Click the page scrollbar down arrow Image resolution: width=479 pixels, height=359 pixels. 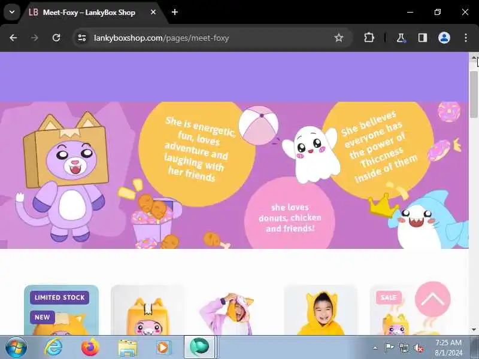(474, 330)
